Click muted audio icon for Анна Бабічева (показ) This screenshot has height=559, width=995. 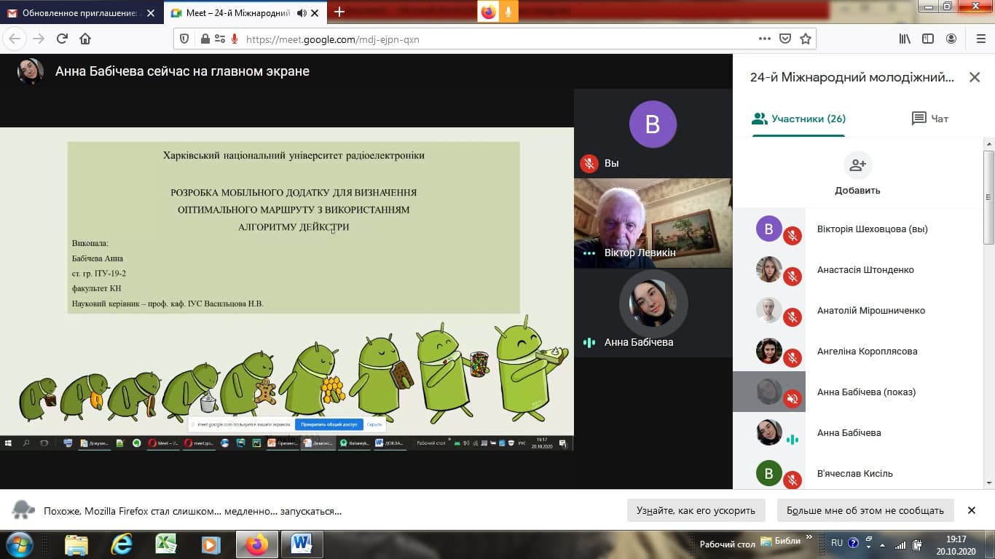click(793, 399)
